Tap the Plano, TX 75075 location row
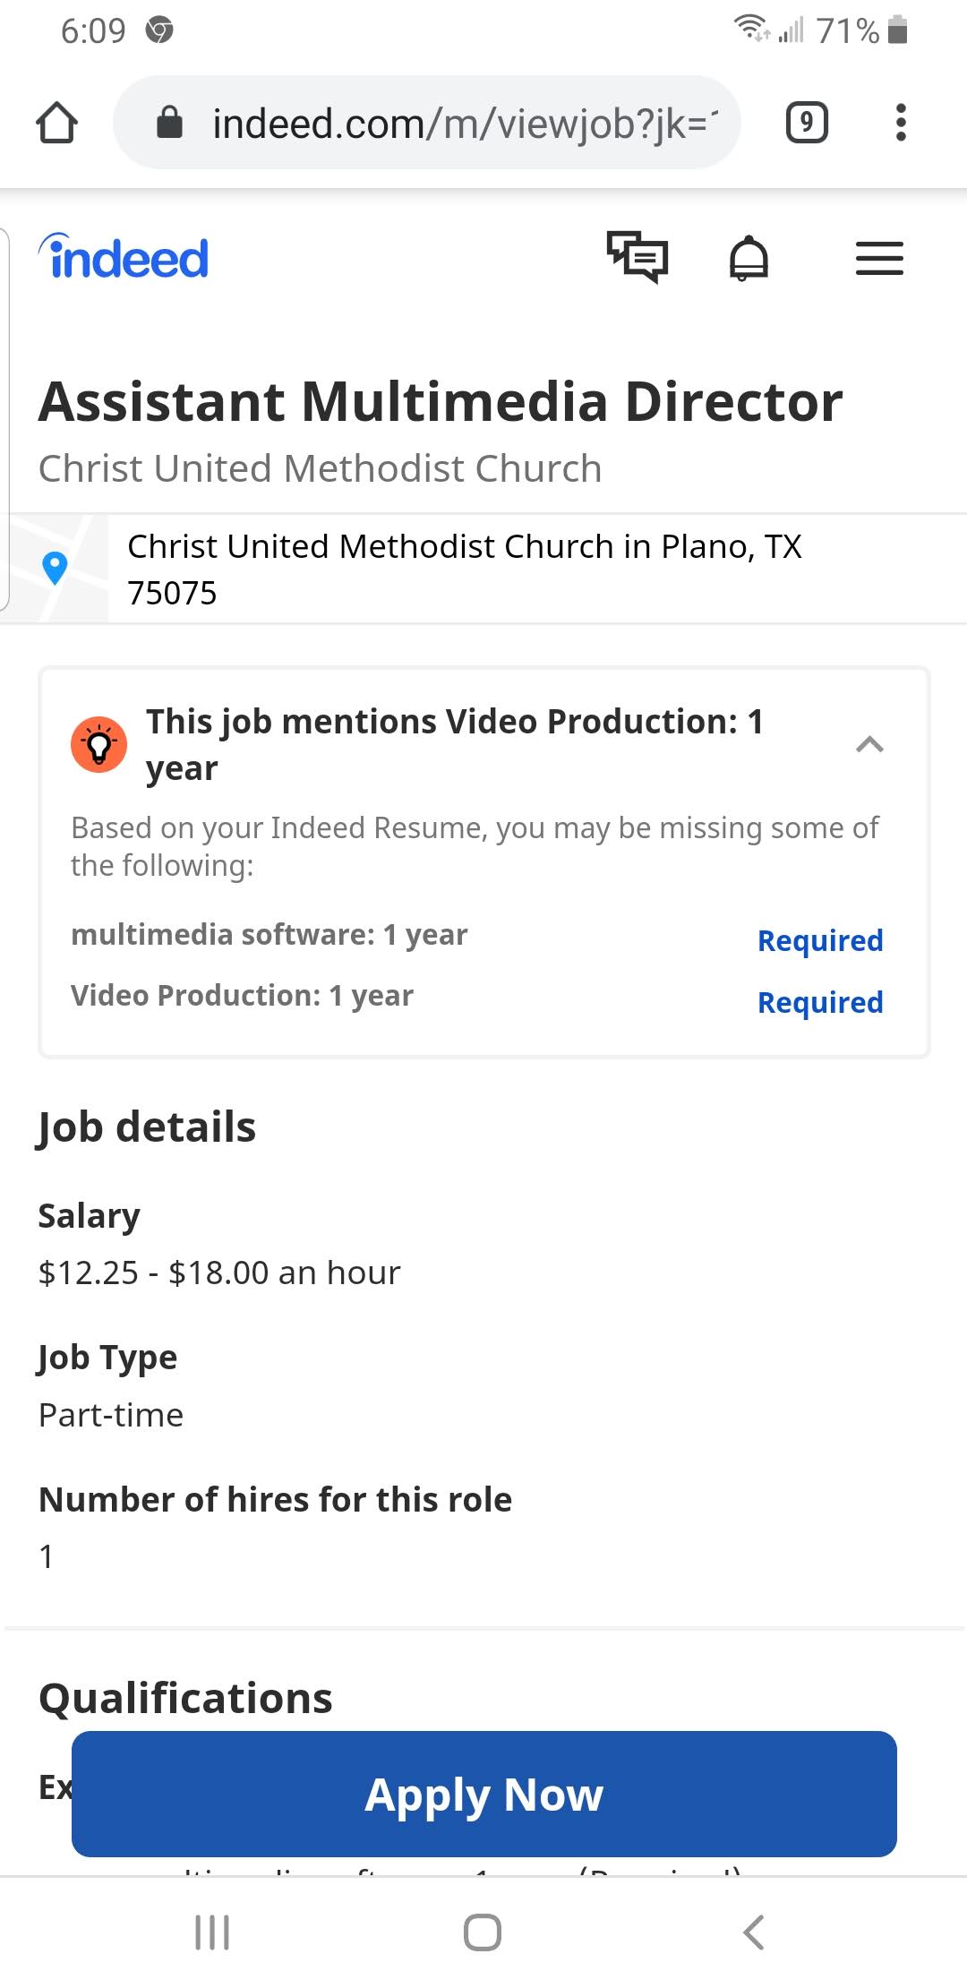Viewport: 967px width, 1988px height. [x=464, y=569]
